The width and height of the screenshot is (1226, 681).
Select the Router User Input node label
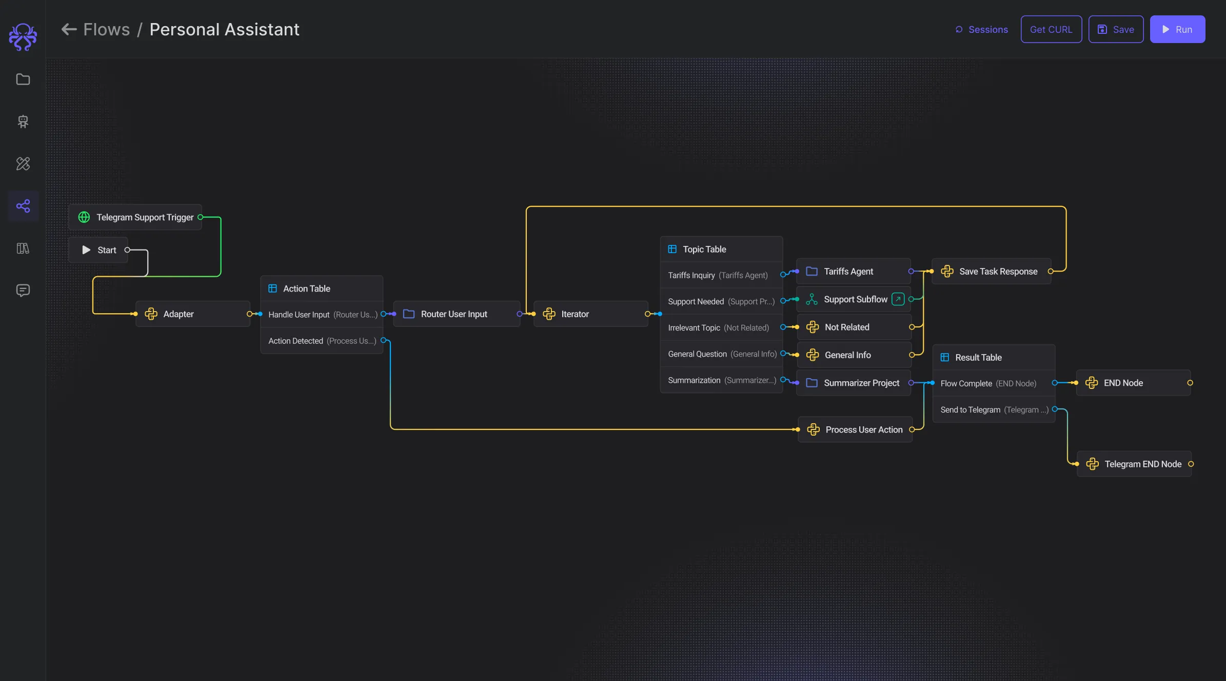[x=454, y=314]
